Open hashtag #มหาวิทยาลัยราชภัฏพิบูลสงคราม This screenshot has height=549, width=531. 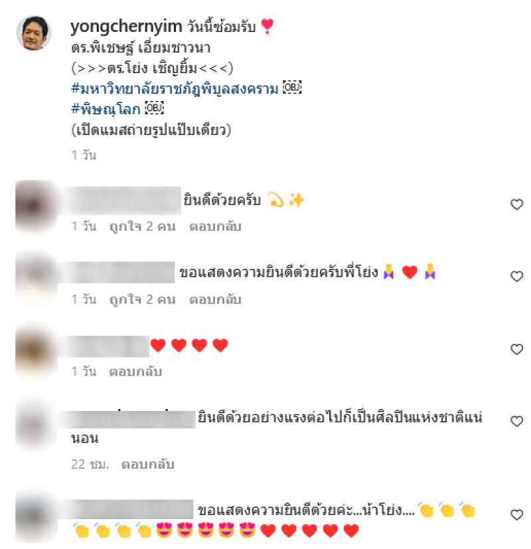pyautogui.click(x=175, y=88)
